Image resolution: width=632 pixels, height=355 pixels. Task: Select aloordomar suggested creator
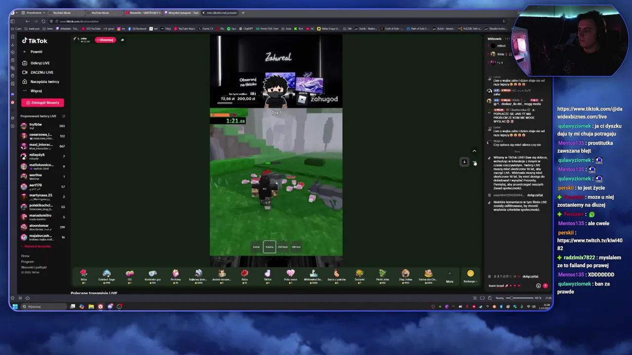pos(42,227)
